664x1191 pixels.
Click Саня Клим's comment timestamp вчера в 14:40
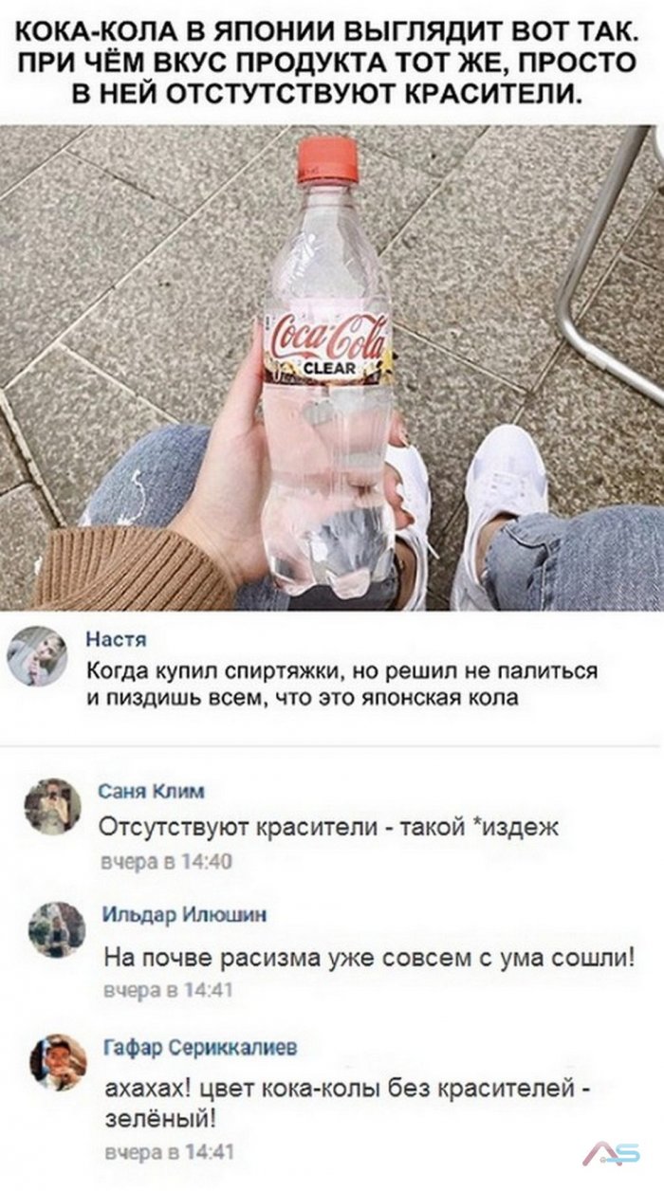click(x=165, y=861)
